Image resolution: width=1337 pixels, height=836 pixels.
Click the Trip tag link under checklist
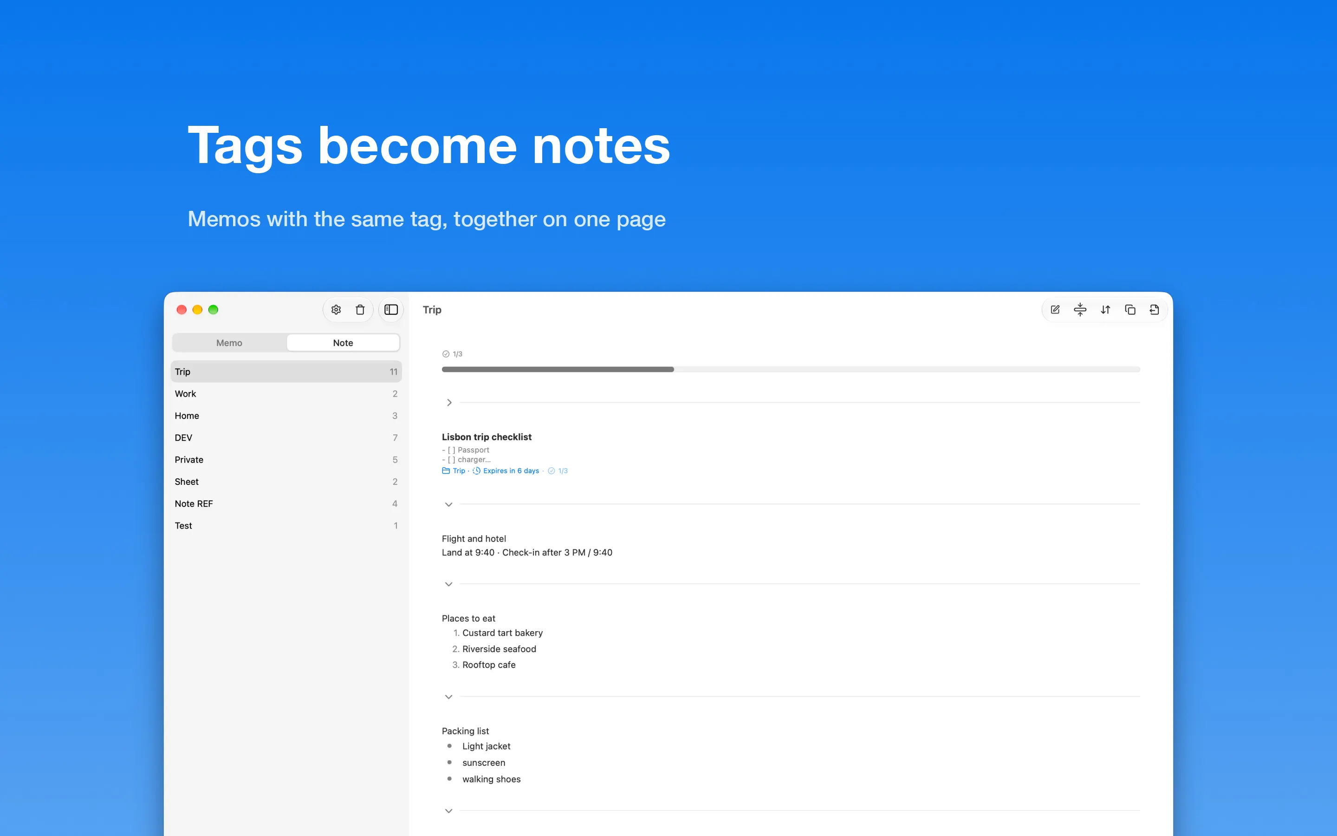(x=459, y=470)
